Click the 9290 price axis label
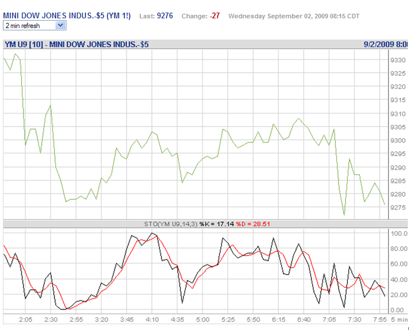This screenshot has width=409, height=330. click(x=398, y=168)
